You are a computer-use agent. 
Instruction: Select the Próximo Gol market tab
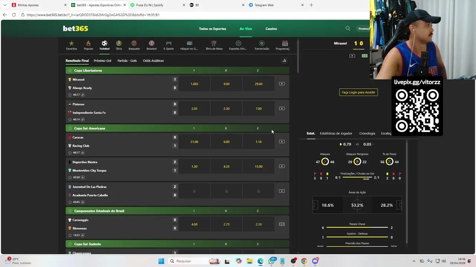click(102, 61)
